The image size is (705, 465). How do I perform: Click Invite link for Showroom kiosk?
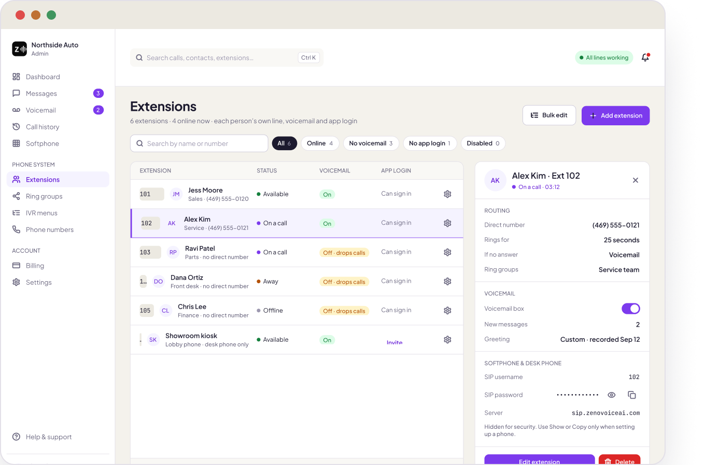[394, 342]
